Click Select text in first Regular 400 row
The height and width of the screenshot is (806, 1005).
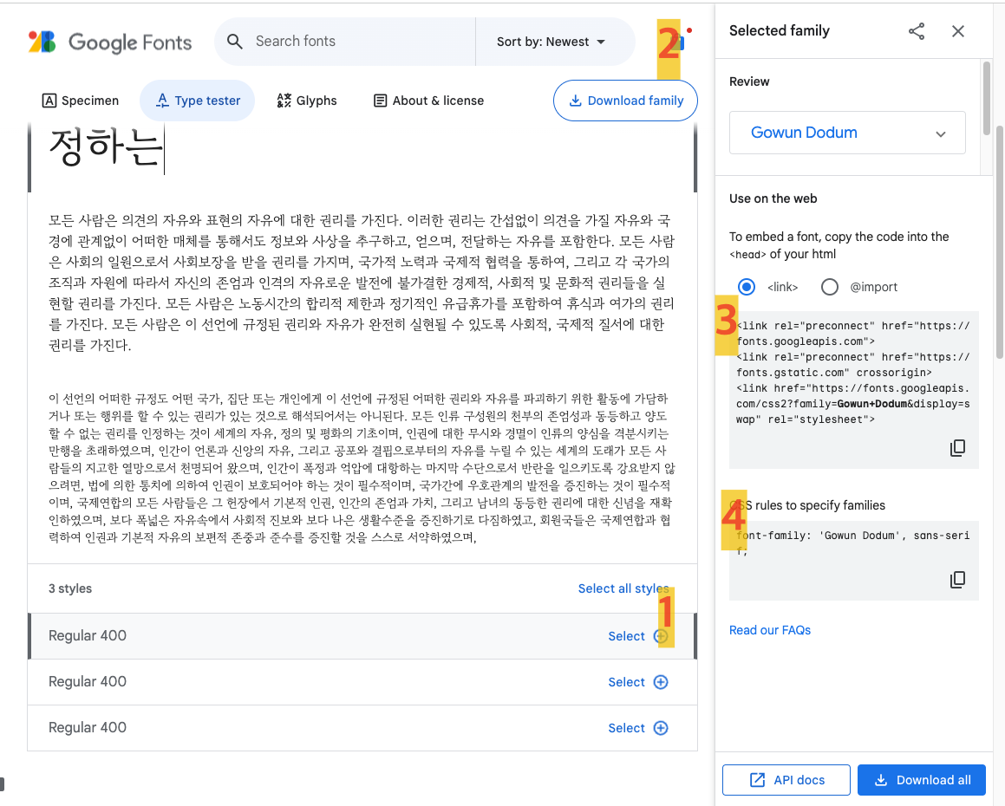point(626,636)
